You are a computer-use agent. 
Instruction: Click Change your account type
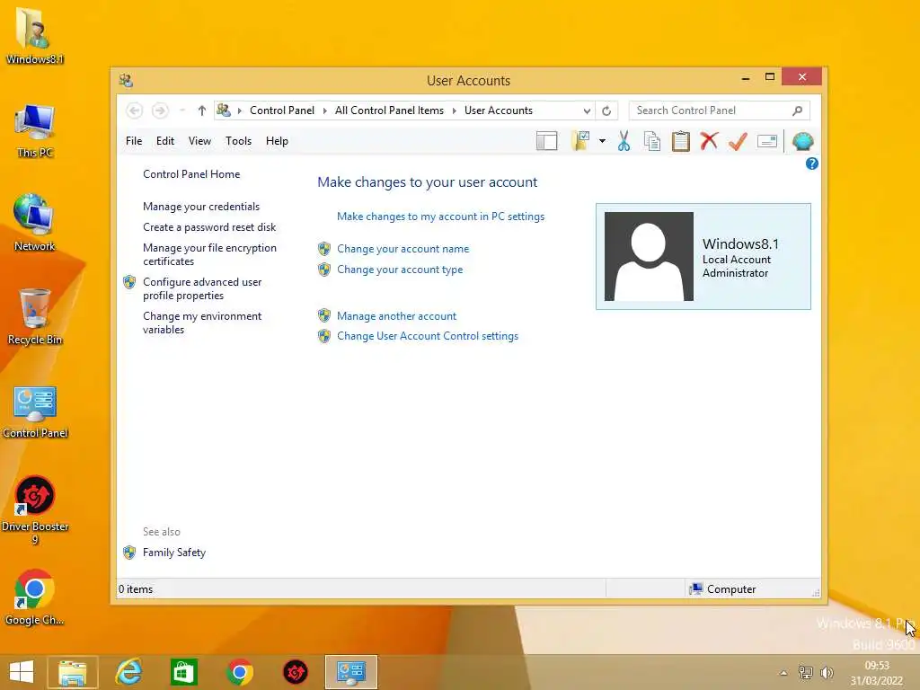[400, 270]
